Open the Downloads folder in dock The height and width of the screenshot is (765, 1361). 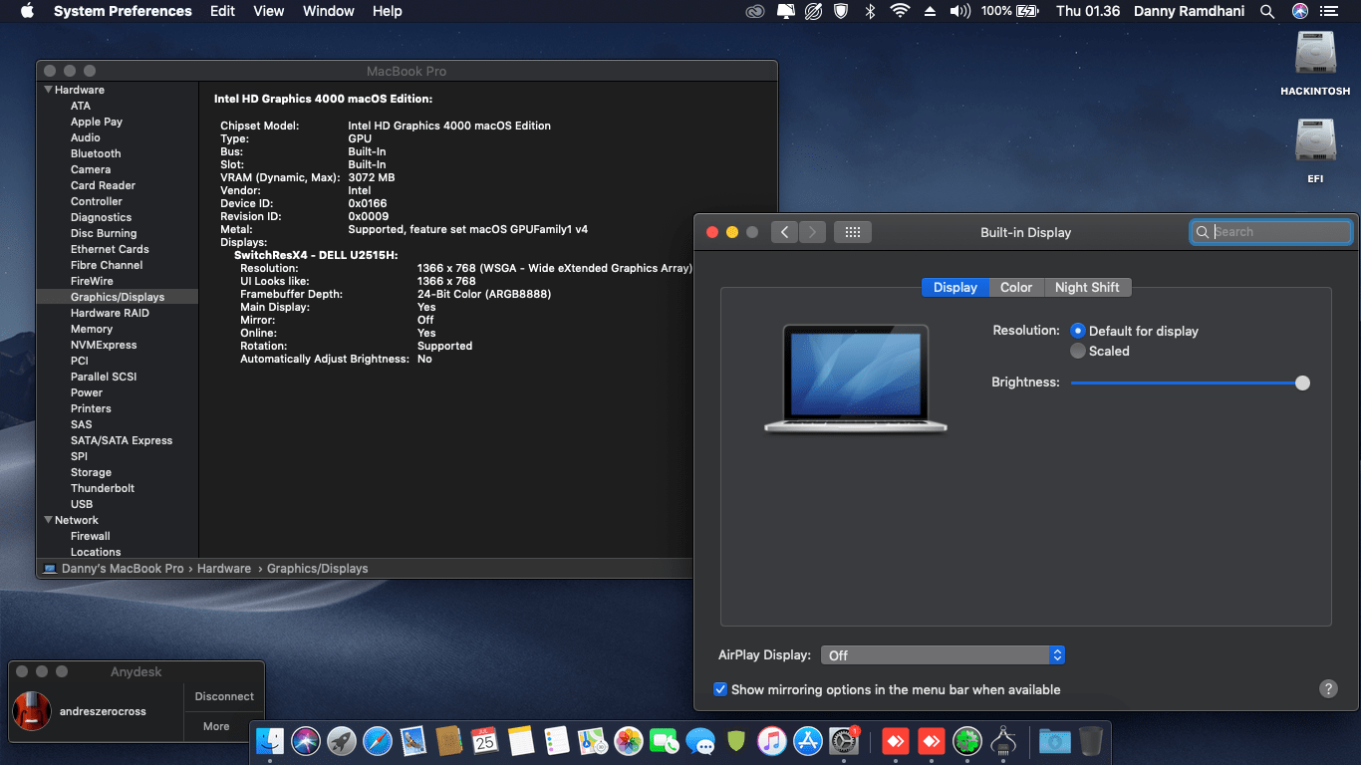pos(1054,741)
